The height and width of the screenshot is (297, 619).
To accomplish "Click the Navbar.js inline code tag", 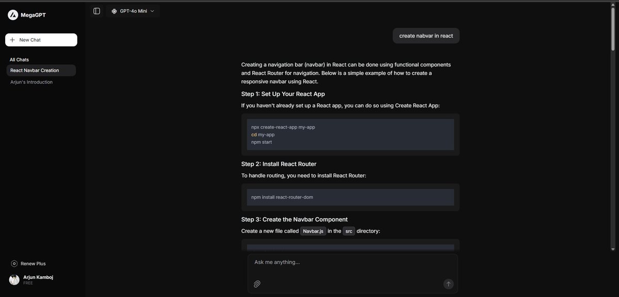I will pyautogui.click(x=313, y=231).
